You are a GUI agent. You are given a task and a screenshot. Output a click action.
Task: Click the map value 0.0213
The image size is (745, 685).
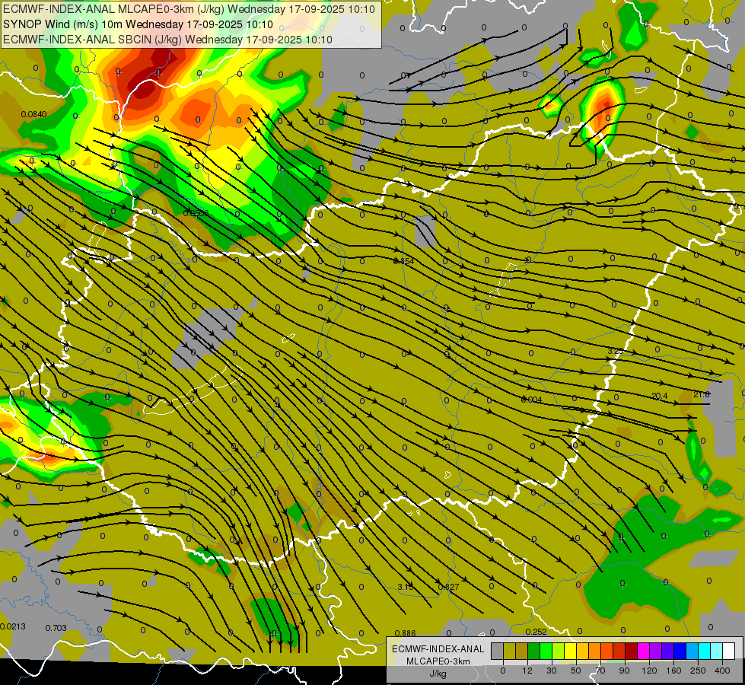(x=13, y=626)
